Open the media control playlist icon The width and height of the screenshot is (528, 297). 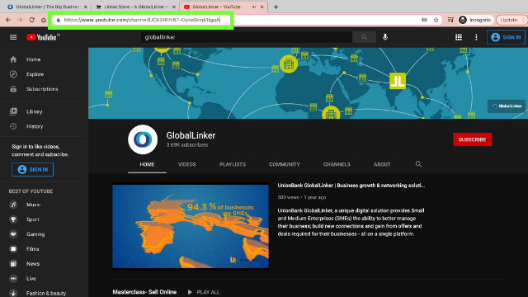tap(450, 20)
